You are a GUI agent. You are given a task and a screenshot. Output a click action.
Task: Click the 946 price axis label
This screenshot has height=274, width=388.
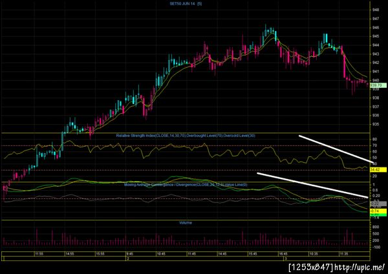[x=375, y=28]
